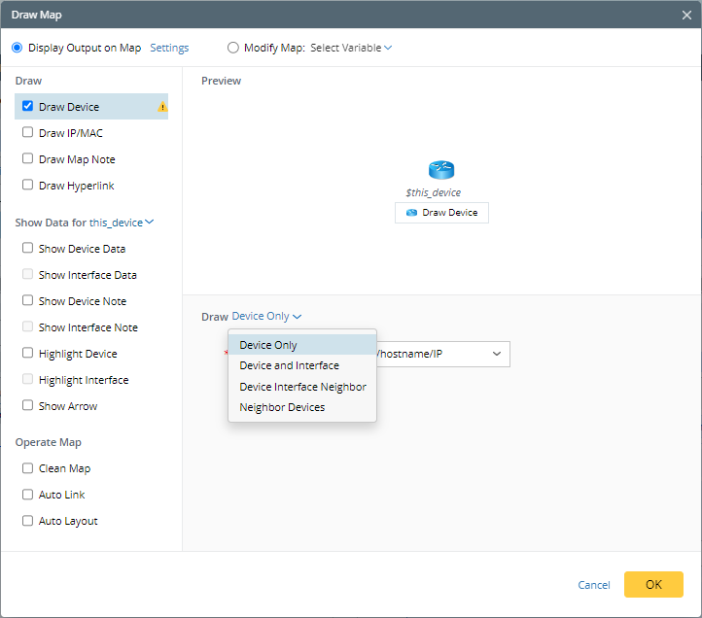This screenshot has width=702, height=618.
Task: Click the warning icon beside Draw Device
Action: point(162,107)
